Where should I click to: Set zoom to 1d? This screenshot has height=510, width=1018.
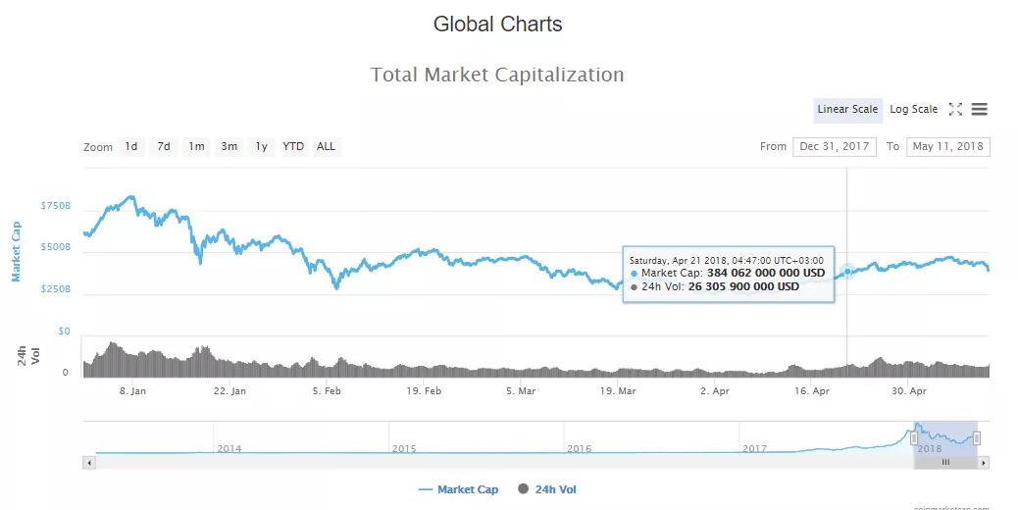pos(130,147)
